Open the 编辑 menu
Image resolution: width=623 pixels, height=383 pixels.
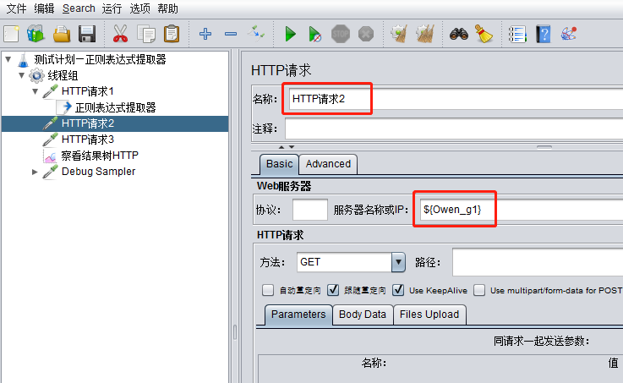[x=44, y=8]
